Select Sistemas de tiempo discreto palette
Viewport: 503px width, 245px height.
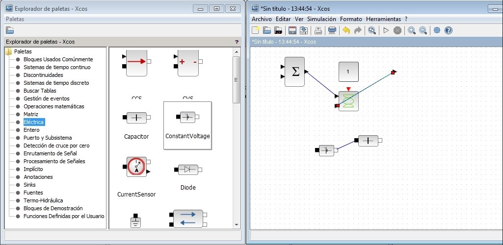coord(56,83)
